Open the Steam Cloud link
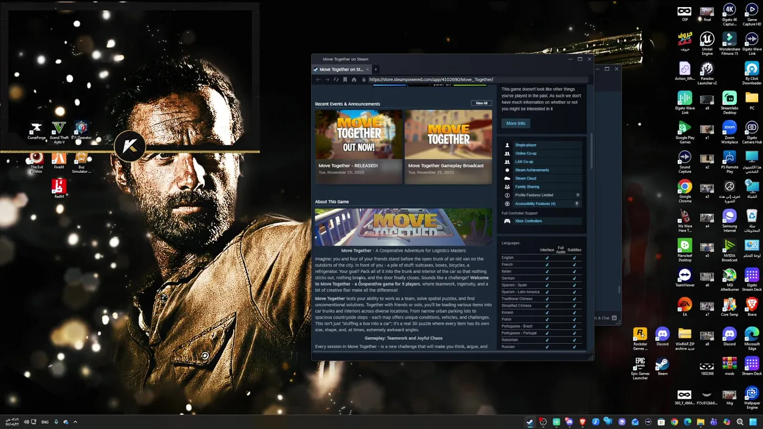Image resolution: width=763 pixels, height=429 pixels. [x=526, y=178]
